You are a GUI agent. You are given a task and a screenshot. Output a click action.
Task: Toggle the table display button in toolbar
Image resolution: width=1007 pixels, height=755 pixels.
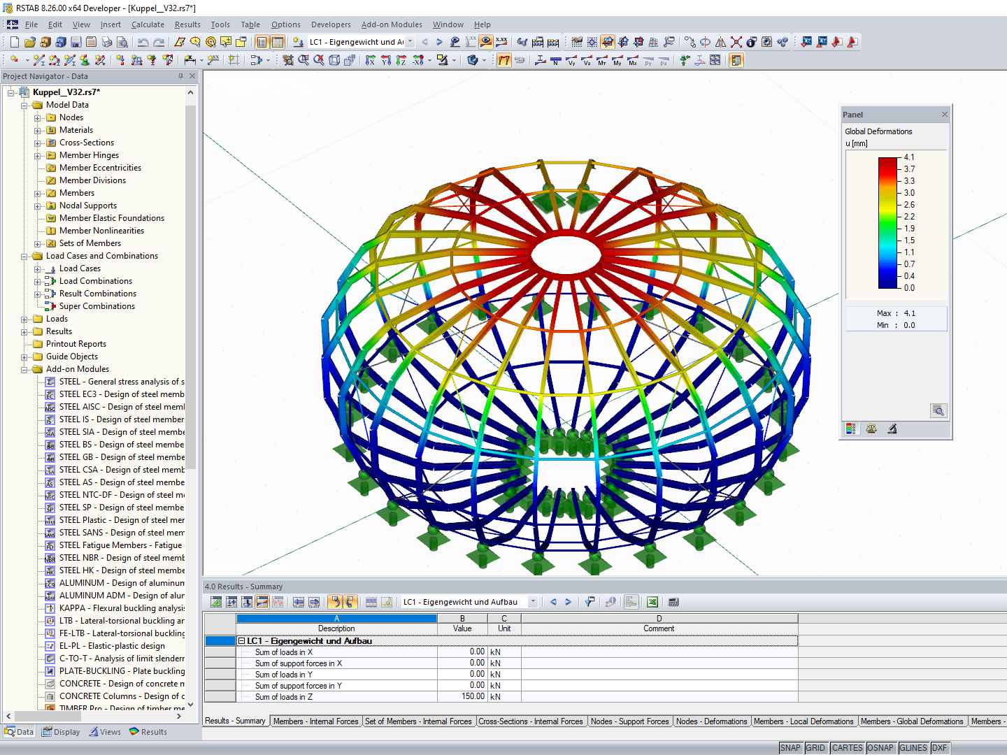tap(278, 42)
